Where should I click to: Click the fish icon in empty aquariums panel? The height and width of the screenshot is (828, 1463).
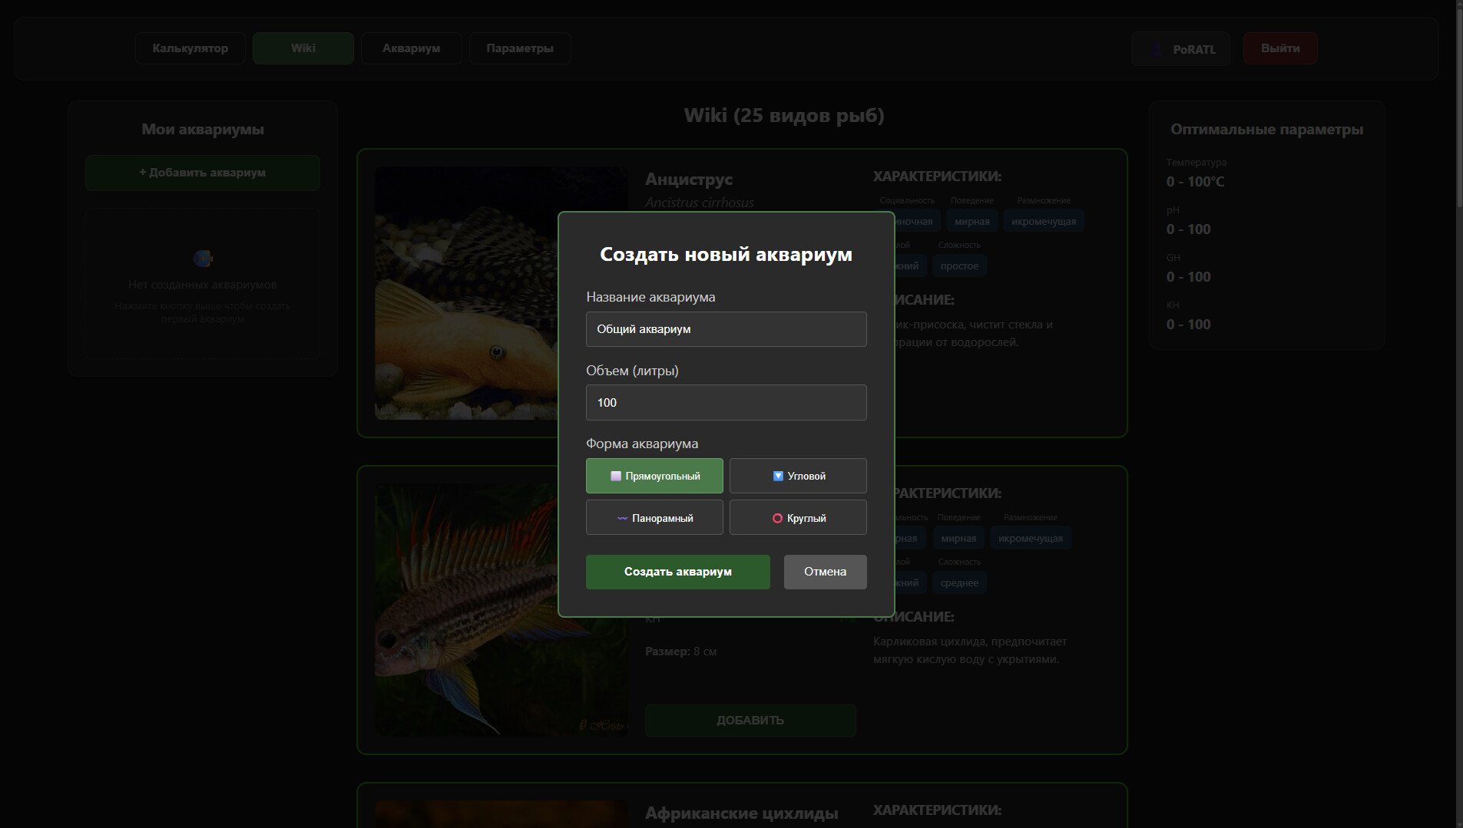(203, 259)
